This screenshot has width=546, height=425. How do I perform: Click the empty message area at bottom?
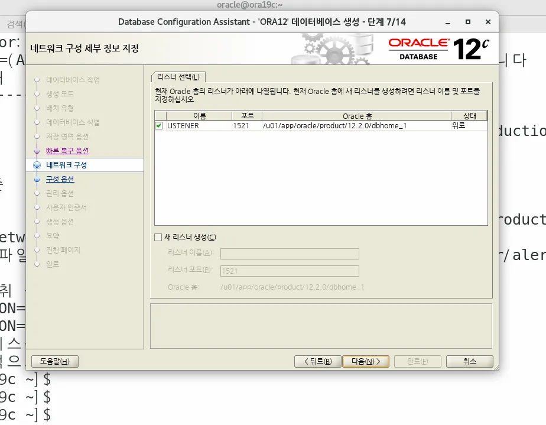pyautogui.click(x=321, y=326)
